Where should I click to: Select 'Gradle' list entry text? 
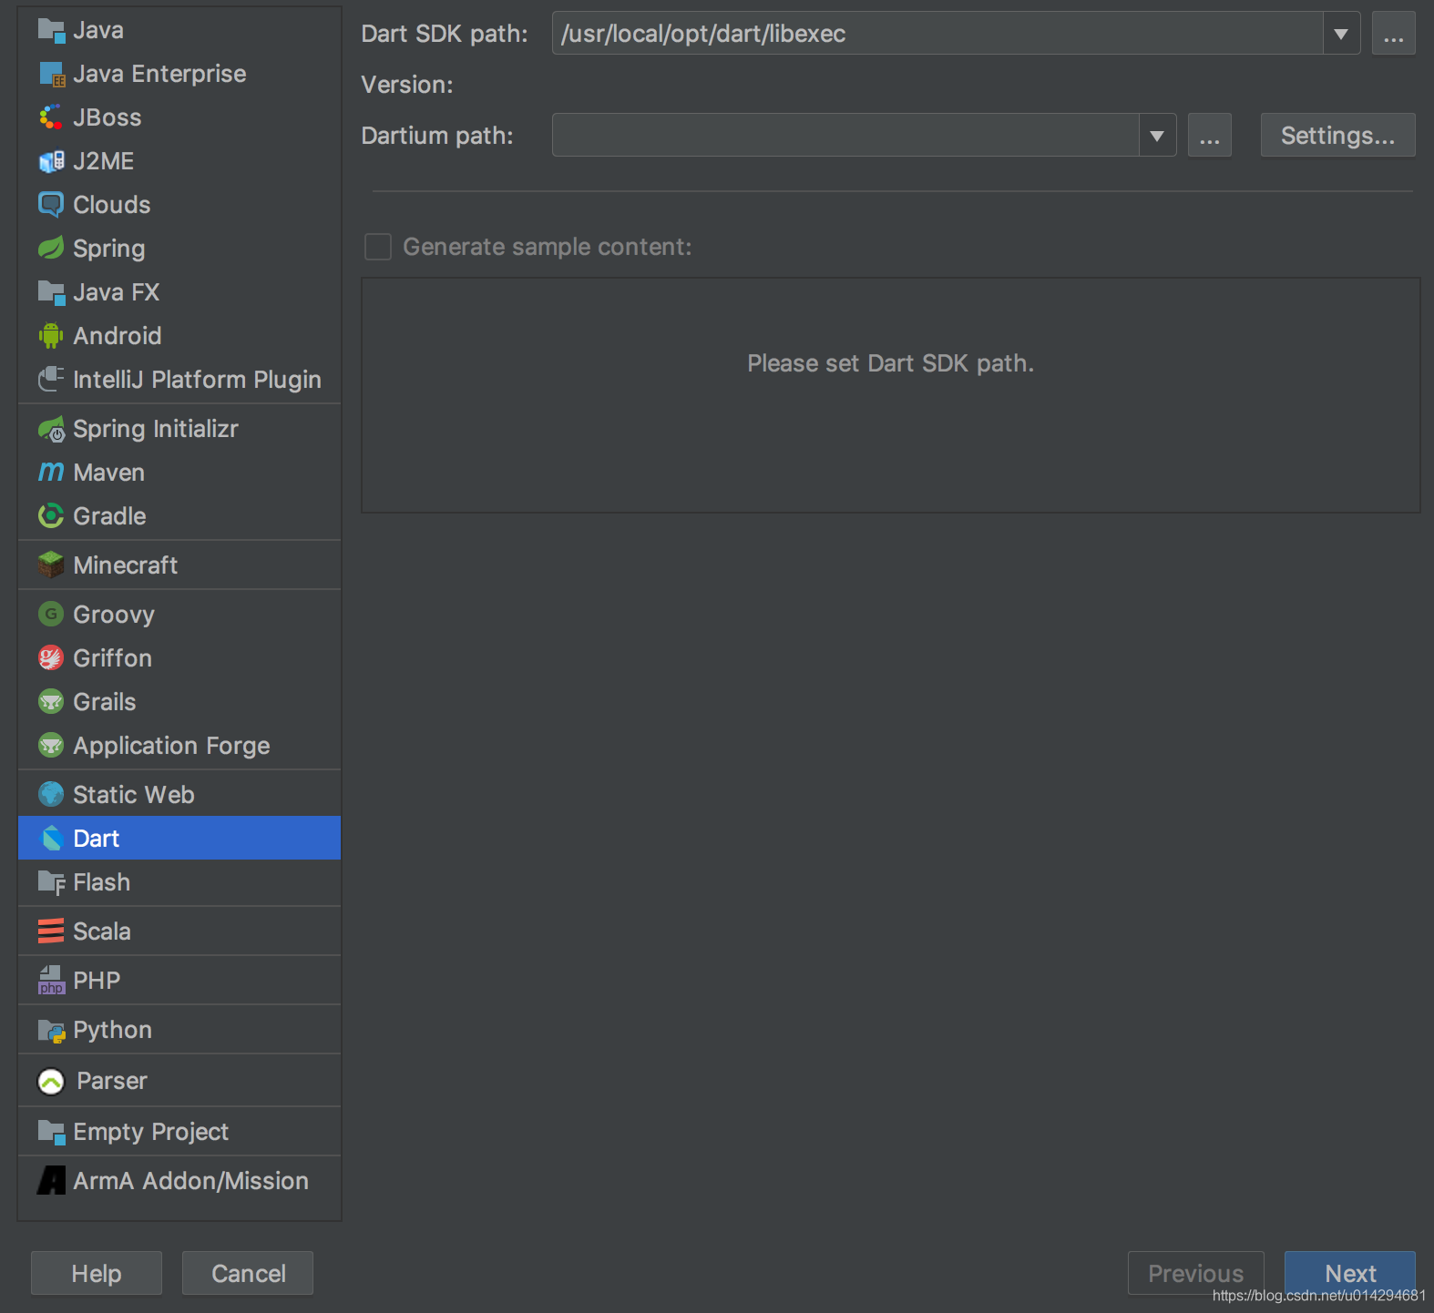tap(109, 516)
